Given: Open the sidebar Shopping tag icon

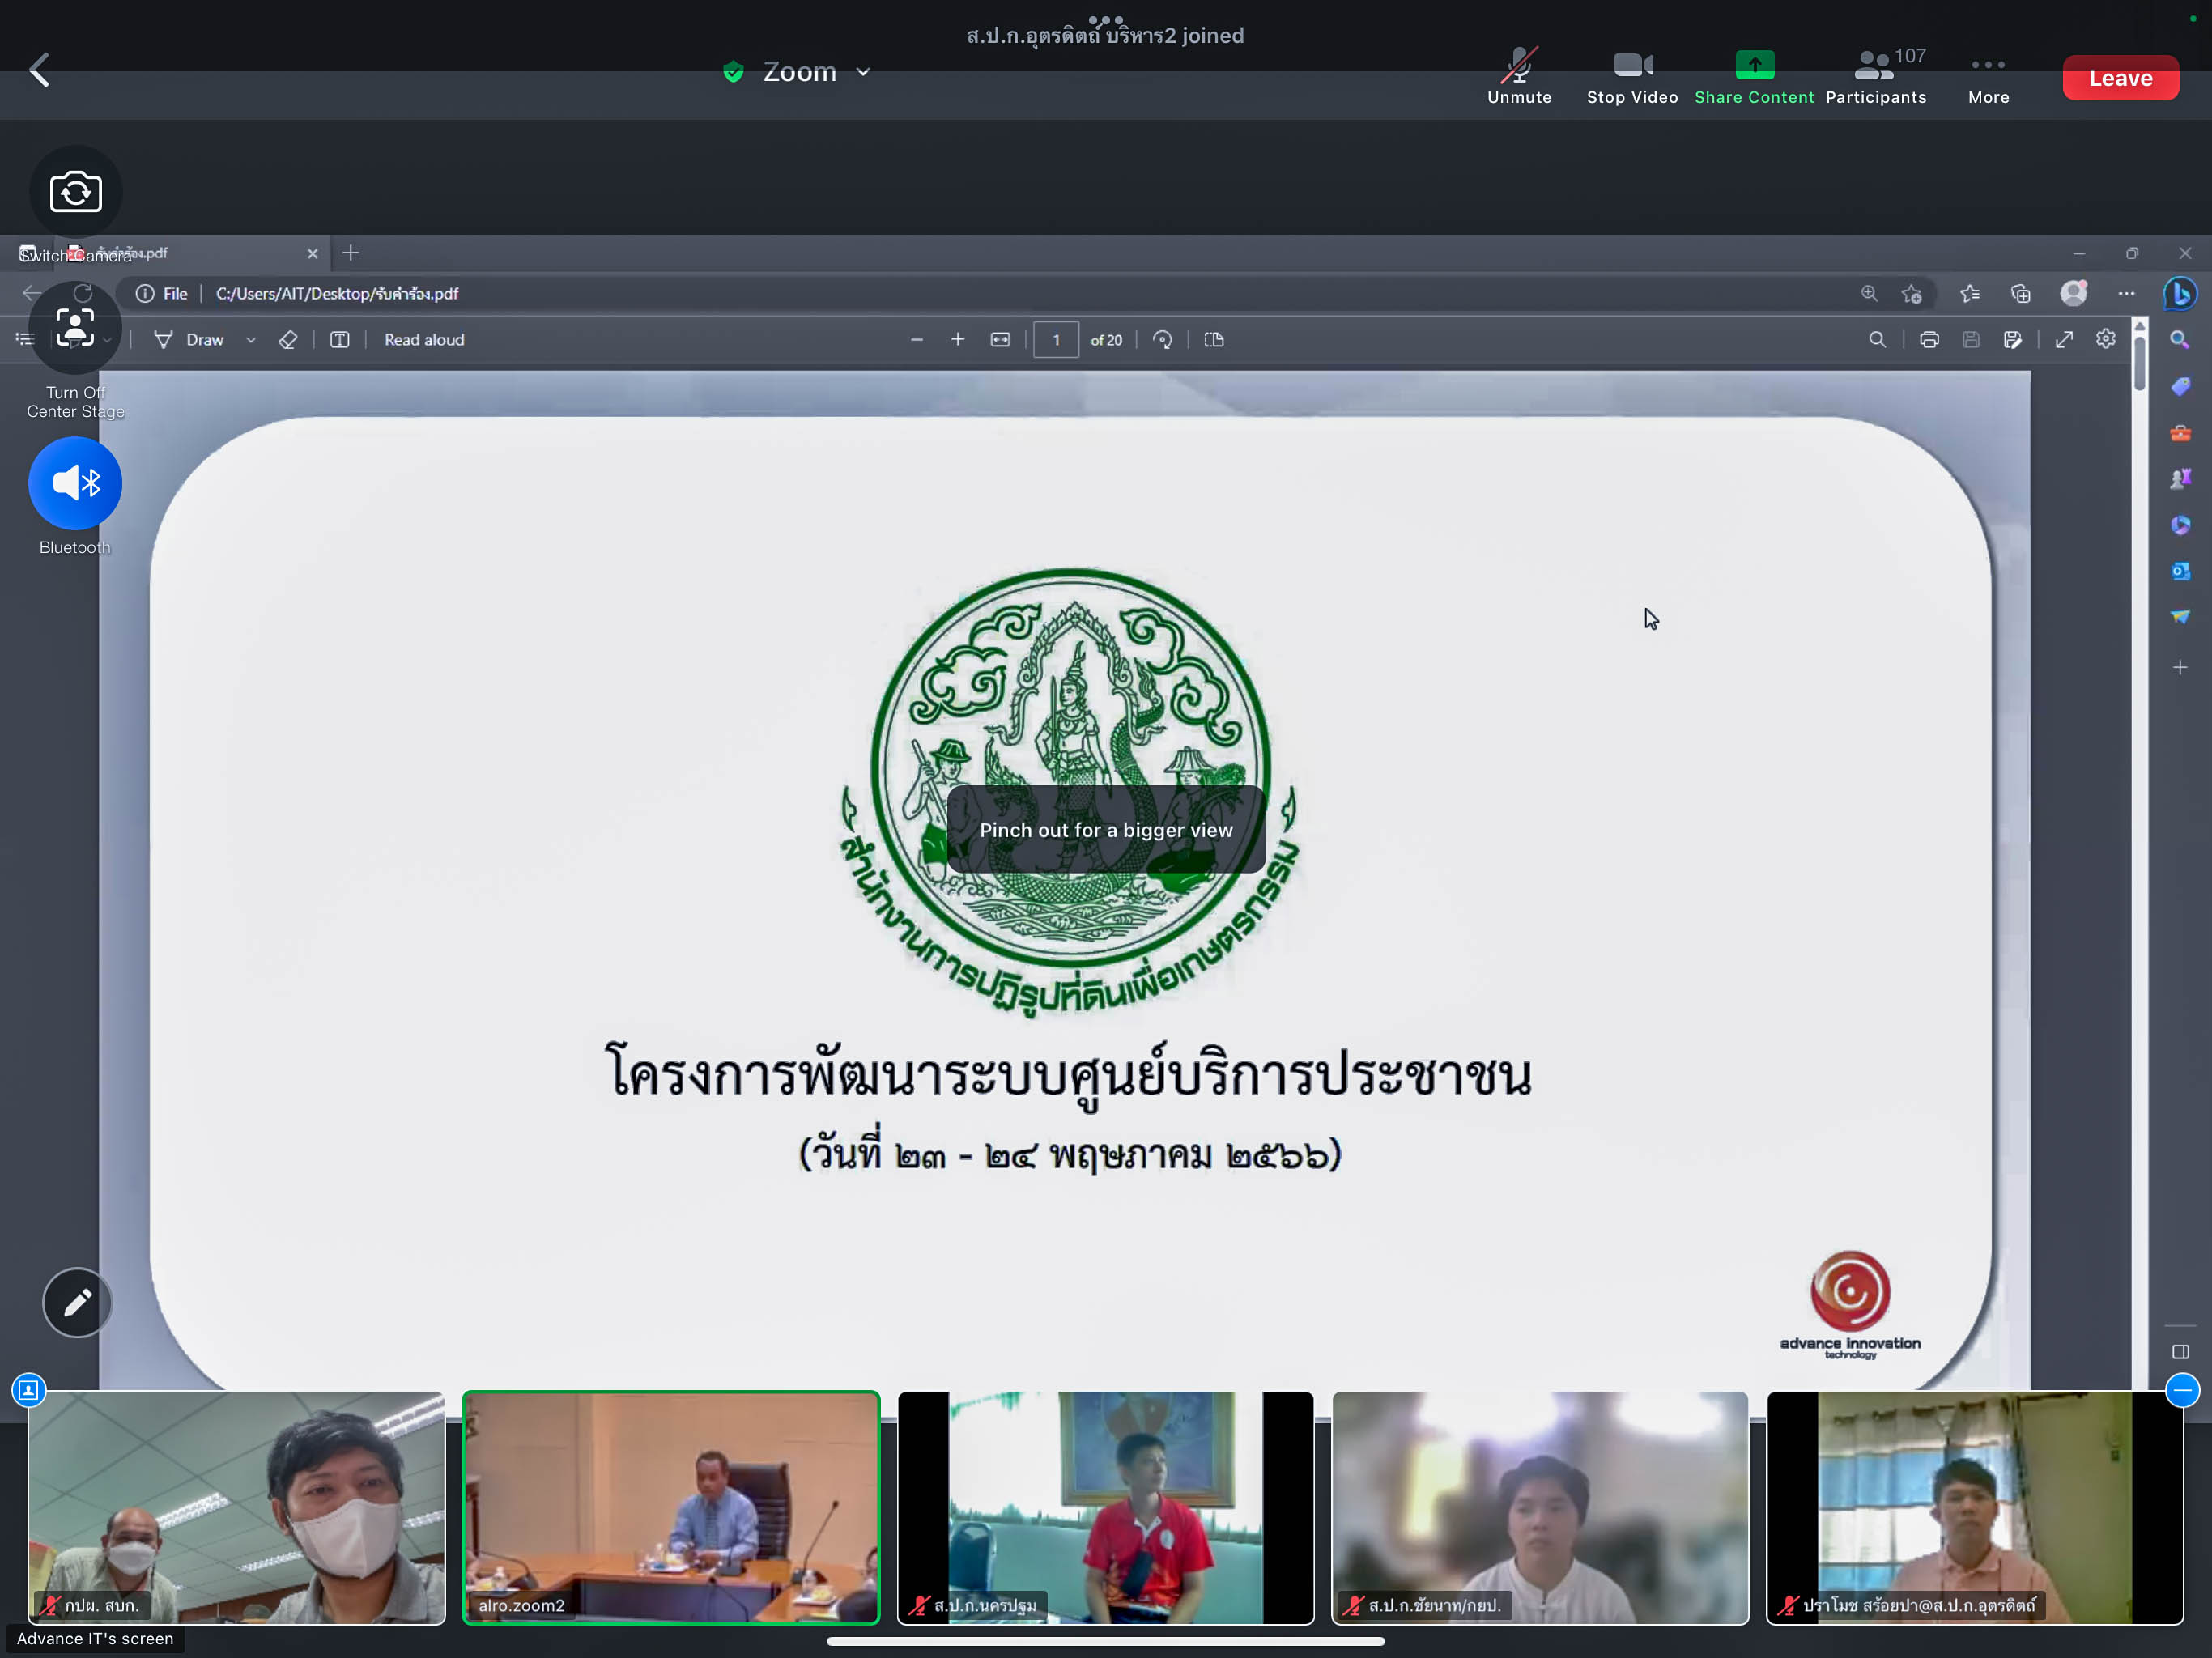Looking at the screenshot, I should point(2180,387).
